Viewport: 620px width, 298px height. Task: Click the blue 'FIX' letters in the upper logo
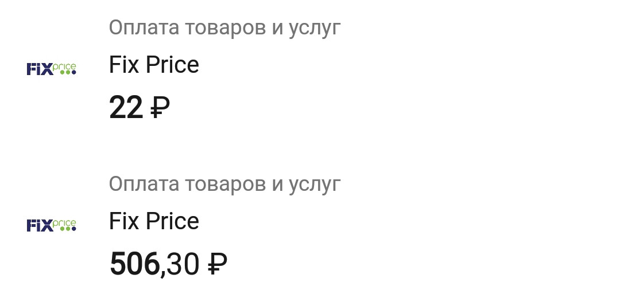click(x=40, y=69)
